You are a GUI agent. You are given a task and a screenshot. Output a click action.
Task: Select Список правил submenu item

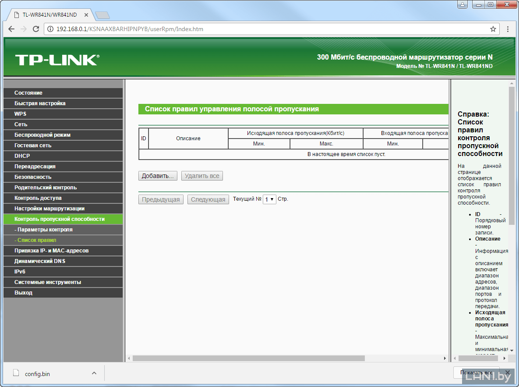tap(63, 240)
